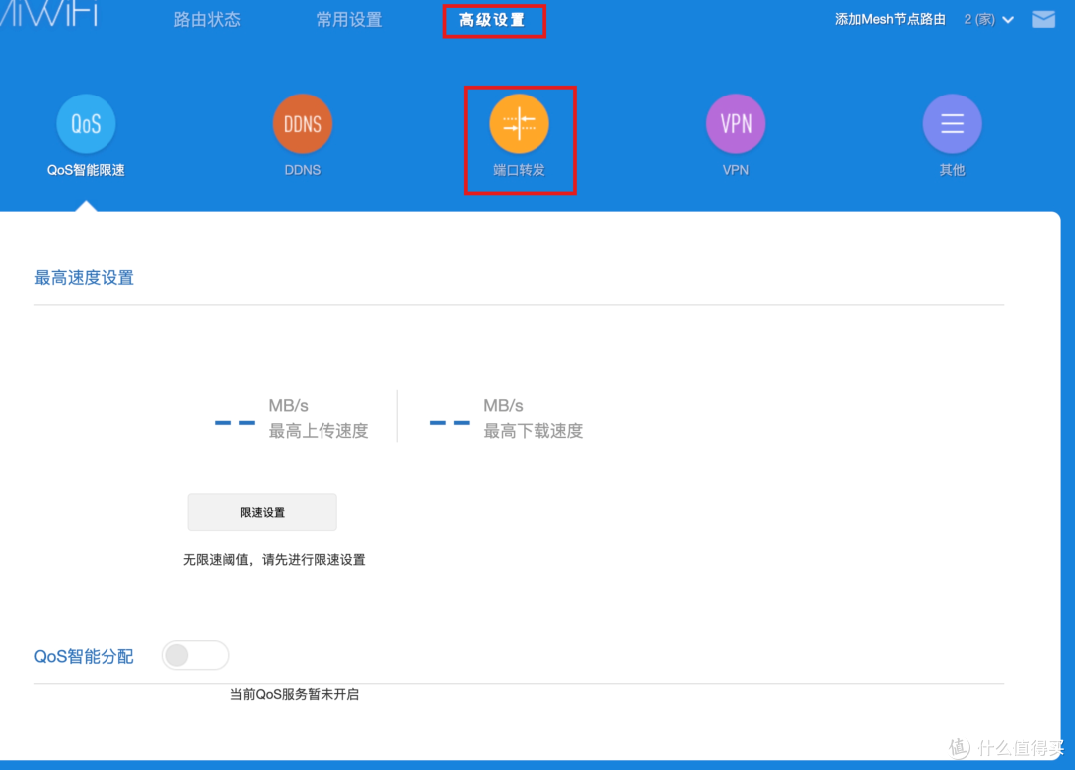Open the 高级设置 menu item
1075x770 pixels.
[x=494, y=18]
